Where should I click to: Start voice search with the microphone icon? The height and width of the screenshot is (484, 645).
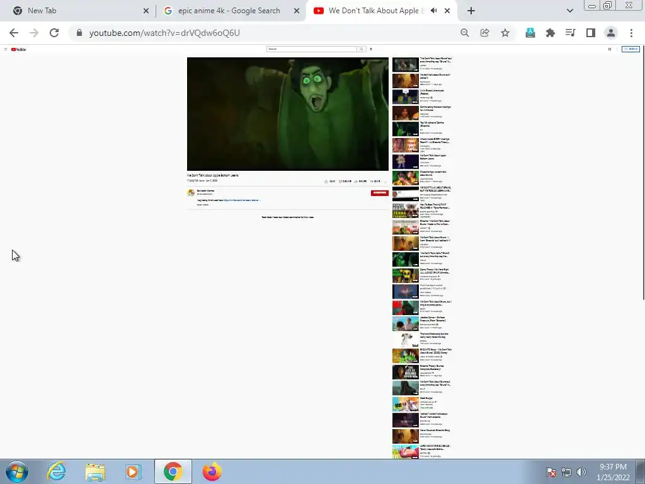371,49
